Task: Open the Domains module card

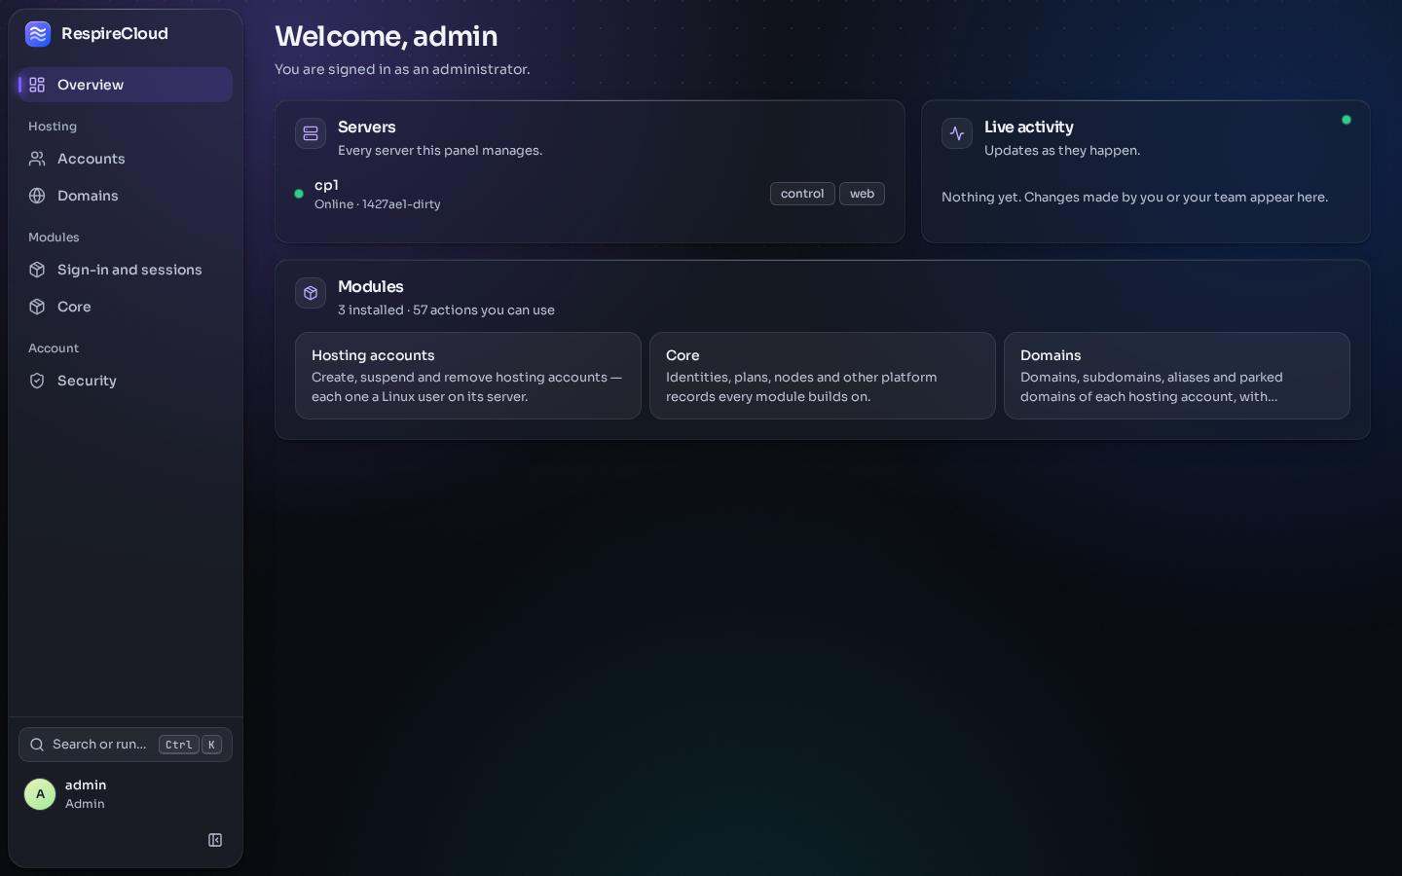Action: pyautogui.click(x=1177, y=376)
